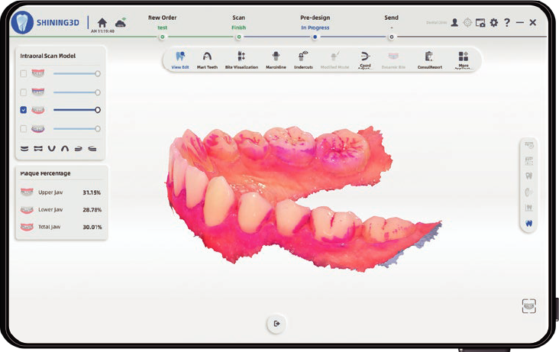Go to the Home icon

point(102,22)
